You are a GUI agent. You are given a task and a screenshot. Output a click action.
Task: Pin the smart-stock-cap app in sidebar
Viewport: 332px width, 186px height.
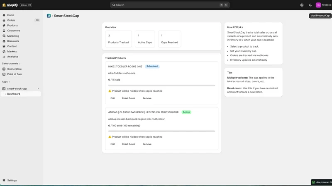coord(38,89)
